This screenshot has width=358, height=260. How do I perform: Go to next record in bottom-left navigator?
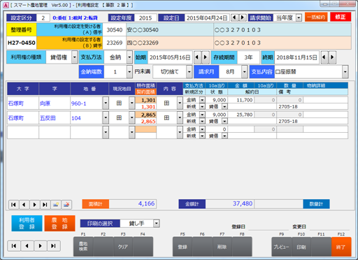tap(41, 246)
